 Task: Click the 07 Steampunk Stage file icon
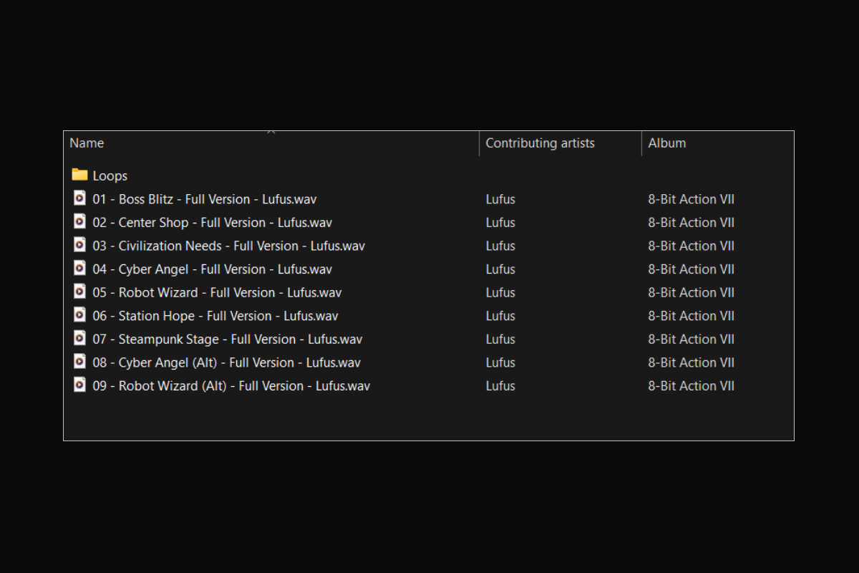(79, 338)
